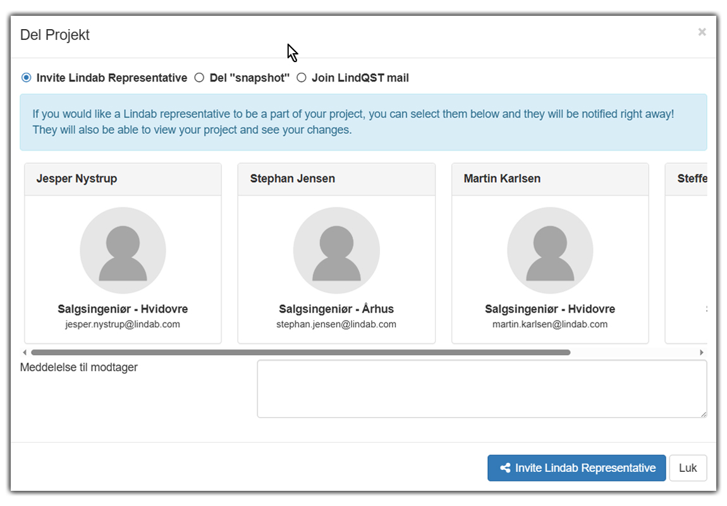727x506 pixels.
Task: Click jesper.nystrup@lindab.com email address
Action: 123,324
